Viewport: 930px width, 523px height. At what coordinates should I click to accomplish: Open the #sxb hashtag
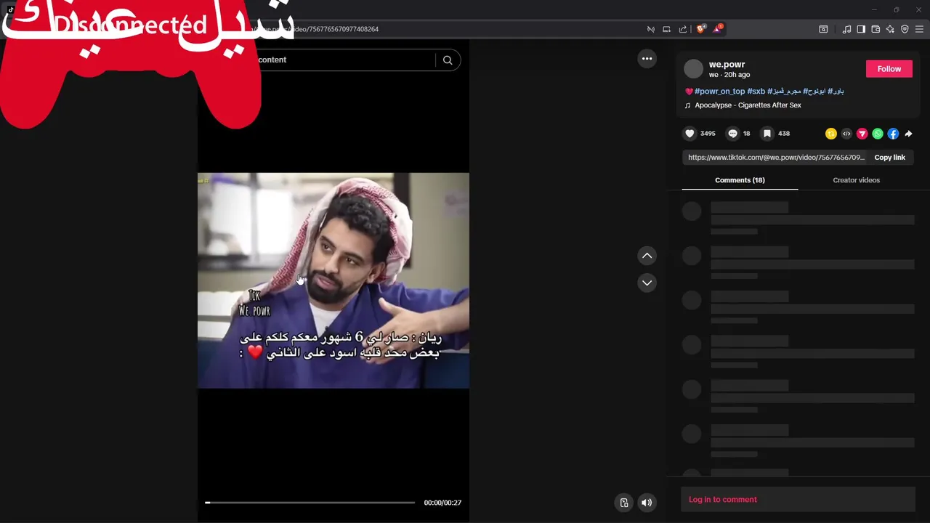pos(756,92)
